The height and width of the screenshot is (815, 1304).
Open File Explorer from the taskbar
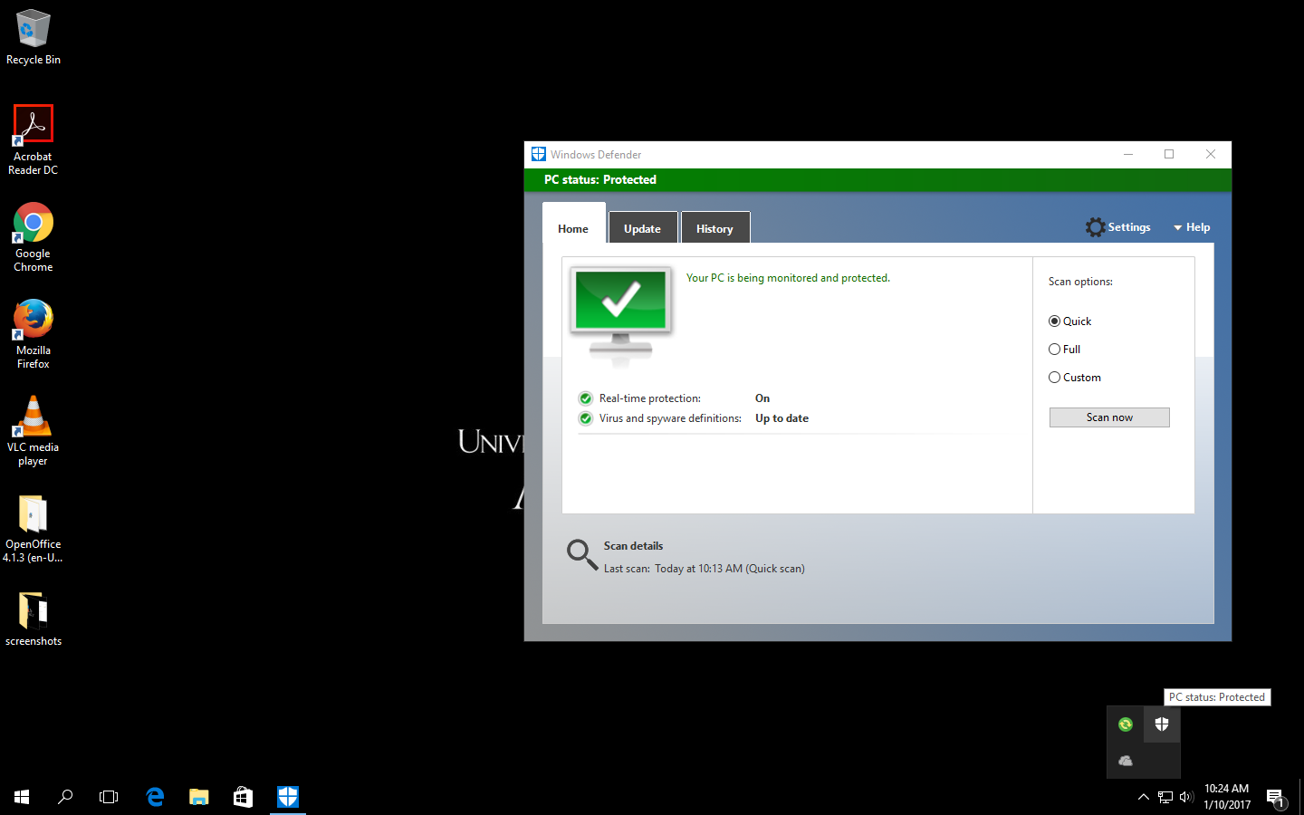click(x=198, y=797)
